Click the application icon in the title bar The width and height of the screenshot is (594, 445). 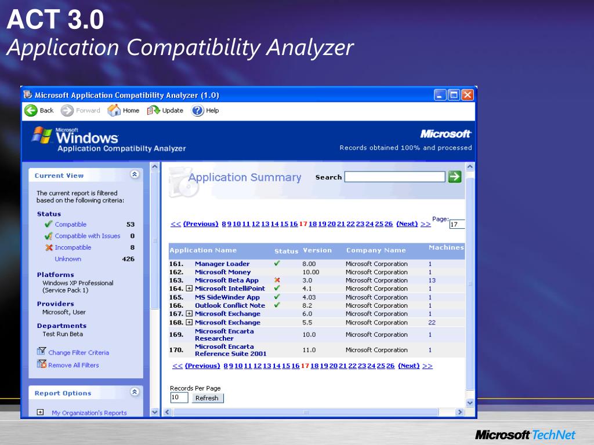[28, 94]
